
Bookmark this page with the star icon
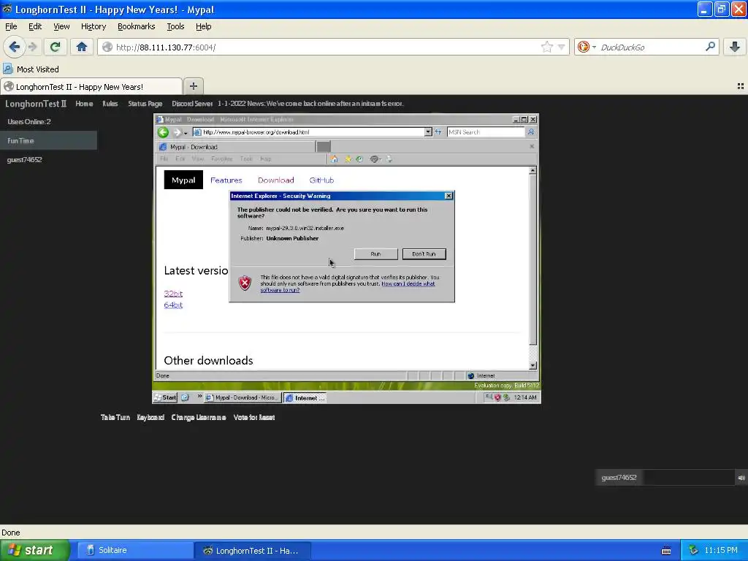click(x=546, y=47)
